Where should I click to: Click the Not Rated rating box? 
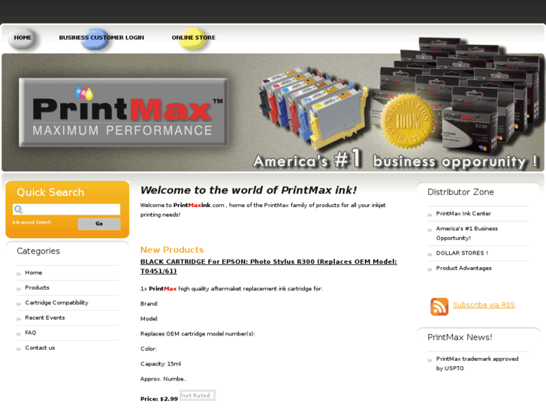tap(198, 395)
